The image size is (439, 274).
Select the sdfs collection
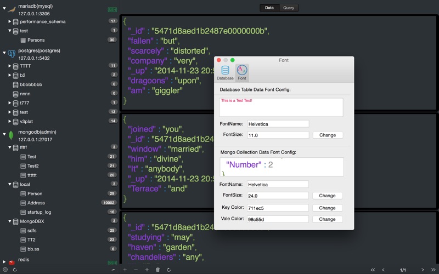(32, 230)
